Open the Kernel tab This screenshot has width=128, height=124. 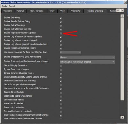(112, 11)
